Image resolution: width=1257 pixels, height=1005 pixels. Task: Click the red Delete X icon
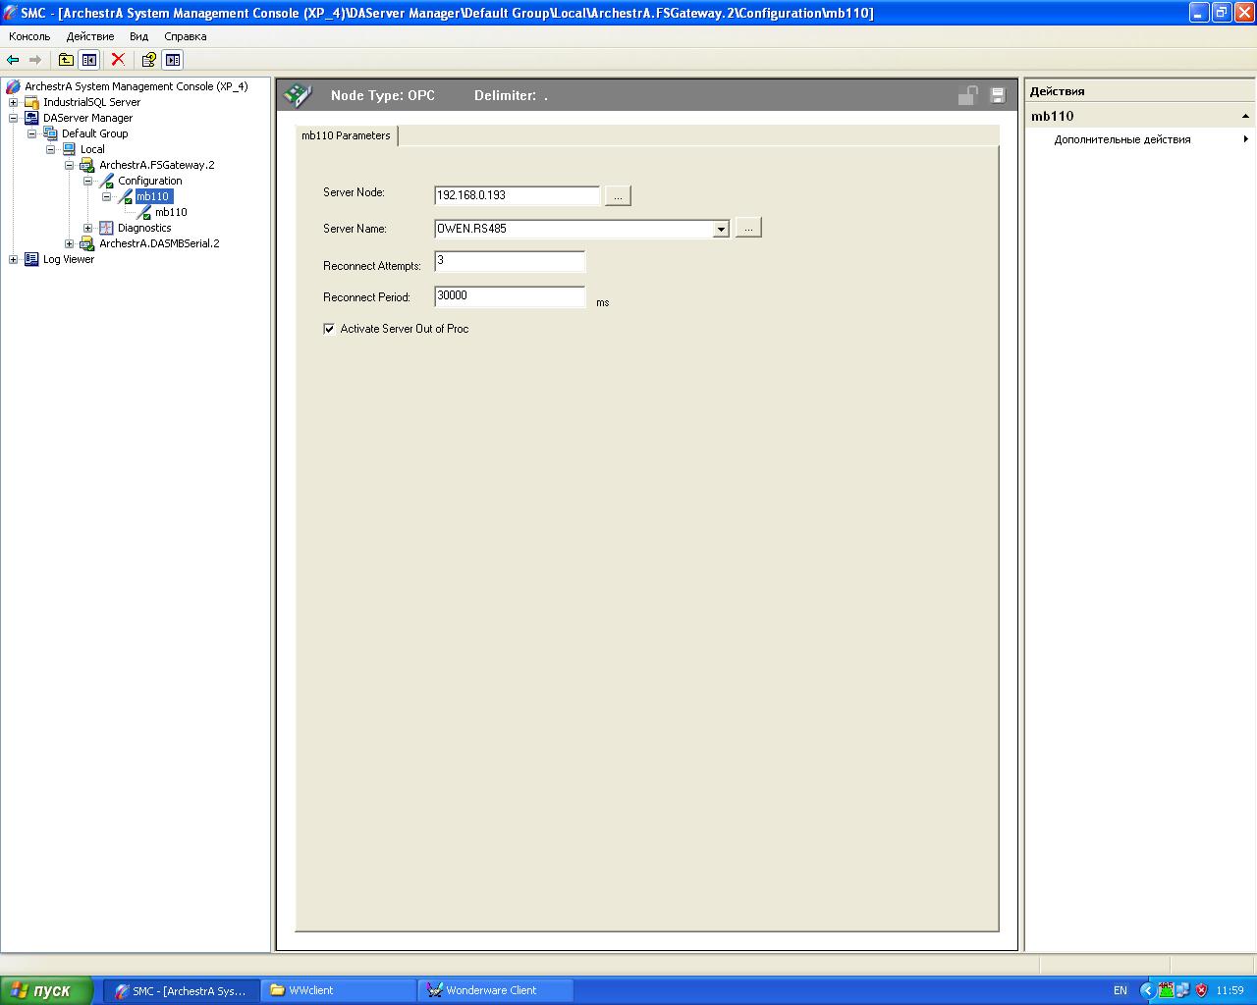tap(118, 60)
